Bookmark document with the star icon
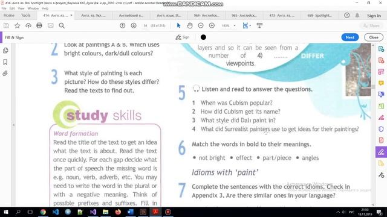 (18, 25)
